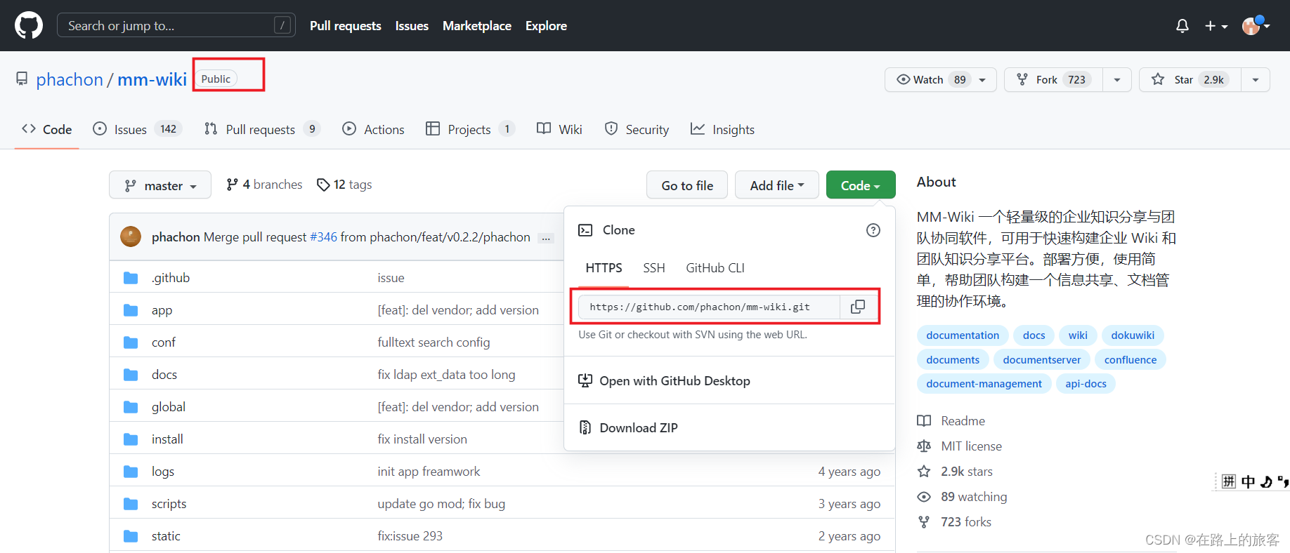Open the MIT license link
The width and height of the screenshot is (1290, 553).
pos(960,446)
